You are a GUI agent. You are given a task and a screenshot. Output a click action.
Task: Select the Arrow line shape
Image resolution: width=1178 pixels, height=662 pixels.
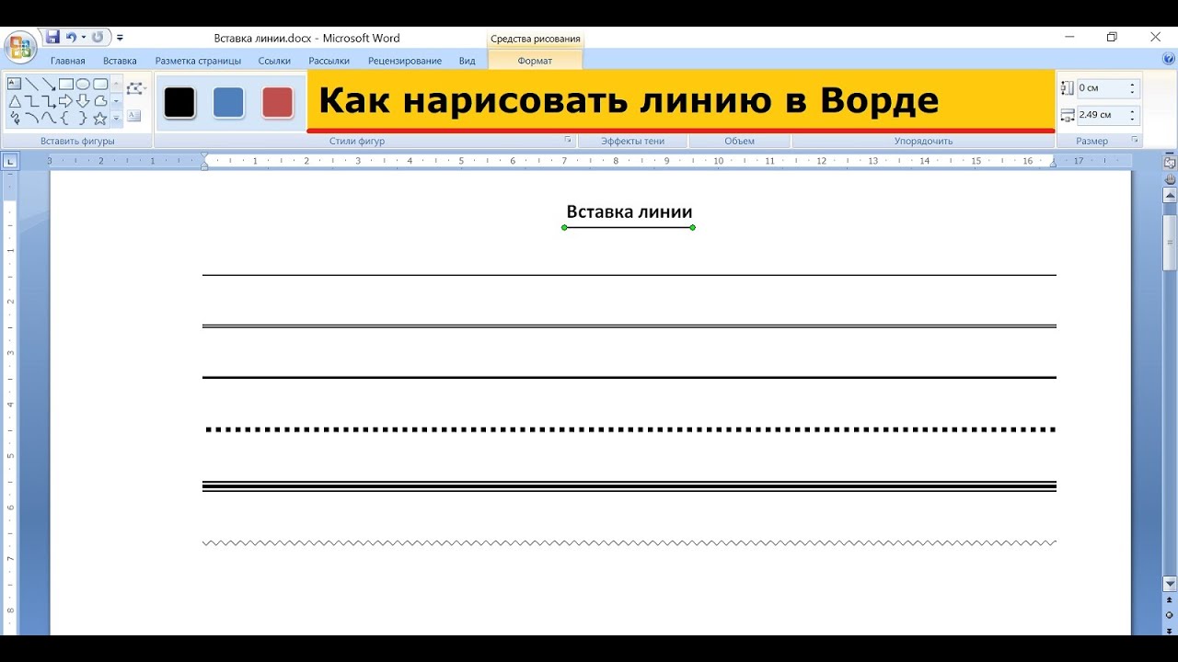tap(49, 84)
